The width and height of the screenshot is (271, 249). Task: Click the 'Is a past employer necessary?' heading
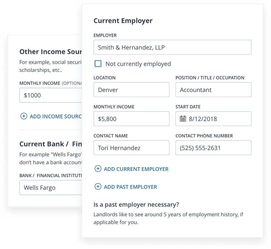136,204
